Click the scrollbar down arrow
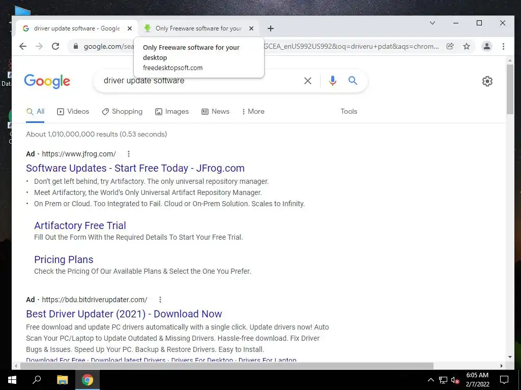 [x=510, y=357]
